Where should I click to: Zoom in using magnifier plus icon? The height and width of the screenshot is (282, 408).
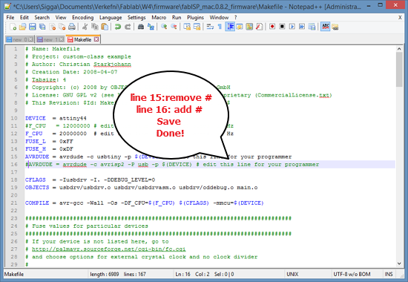[164, 27]
